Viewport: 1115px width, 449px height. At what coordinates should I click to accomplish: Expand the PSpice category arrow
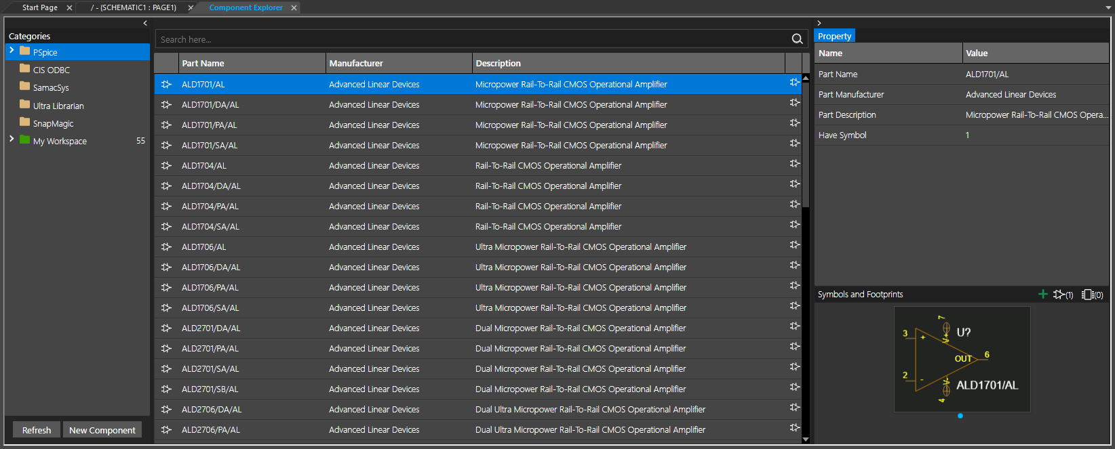pos(12,51)
